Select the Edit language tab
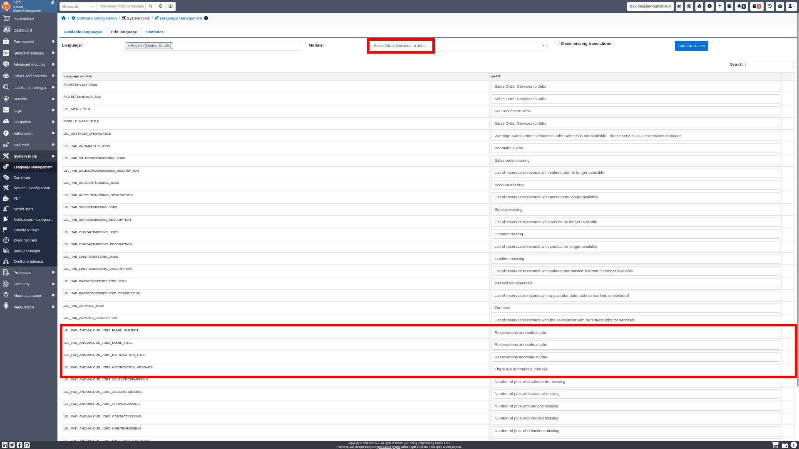 (124, 32)
